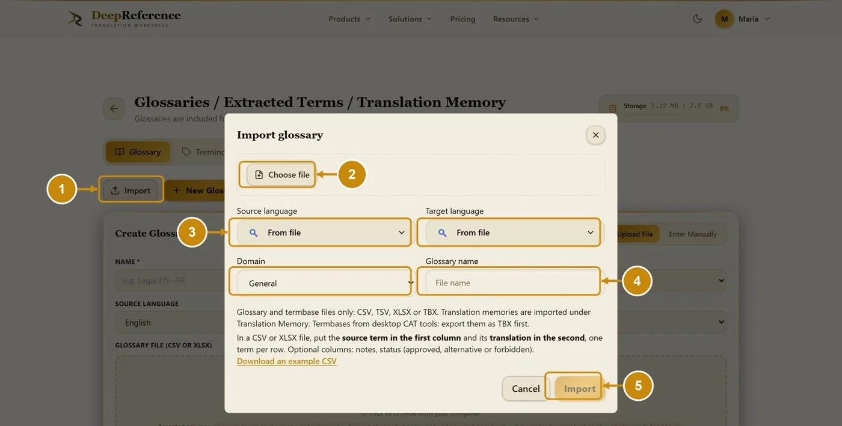Cancel the import dialog
Viewport: 842px width, 426px height.
point(526,389)
